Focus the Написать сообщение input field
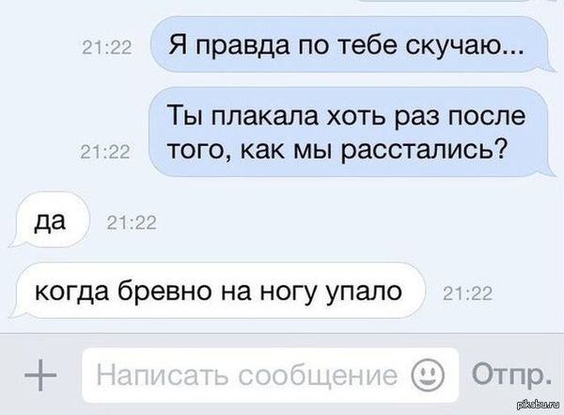The width and height of the screenshot is (564, 415). point(271,375)
